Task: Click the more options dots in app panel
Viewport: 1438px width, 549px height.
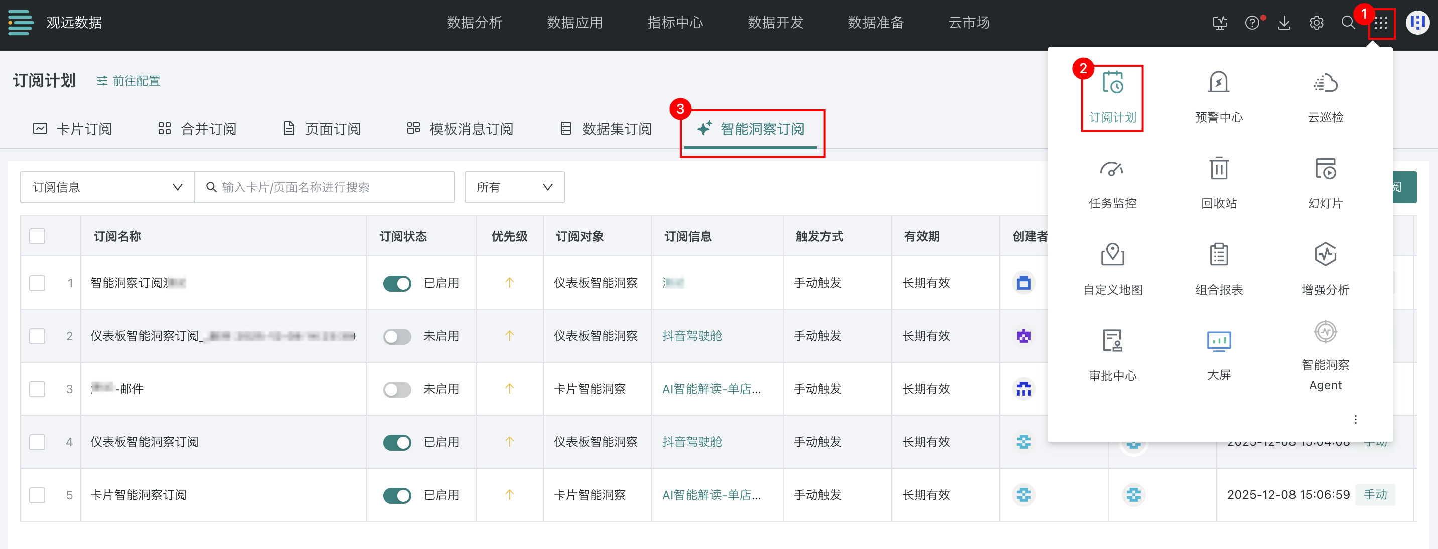Action: 1355,419
